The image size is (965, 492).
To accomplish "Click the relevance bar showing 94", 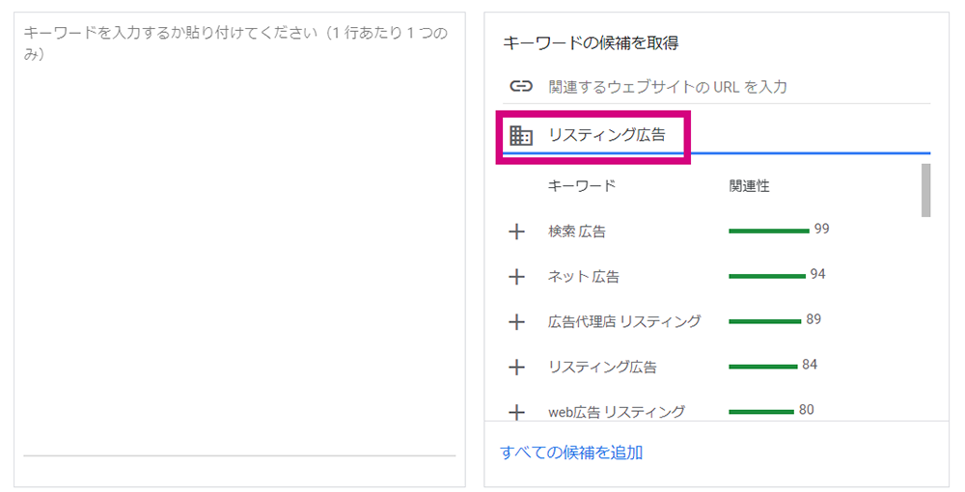I will click(x=767, y=276).
